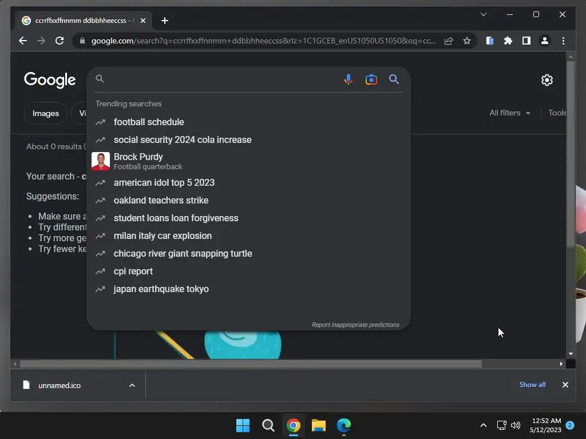Expand the All filters dropdown
Screen dimensions: 586x439
point(510,113)
